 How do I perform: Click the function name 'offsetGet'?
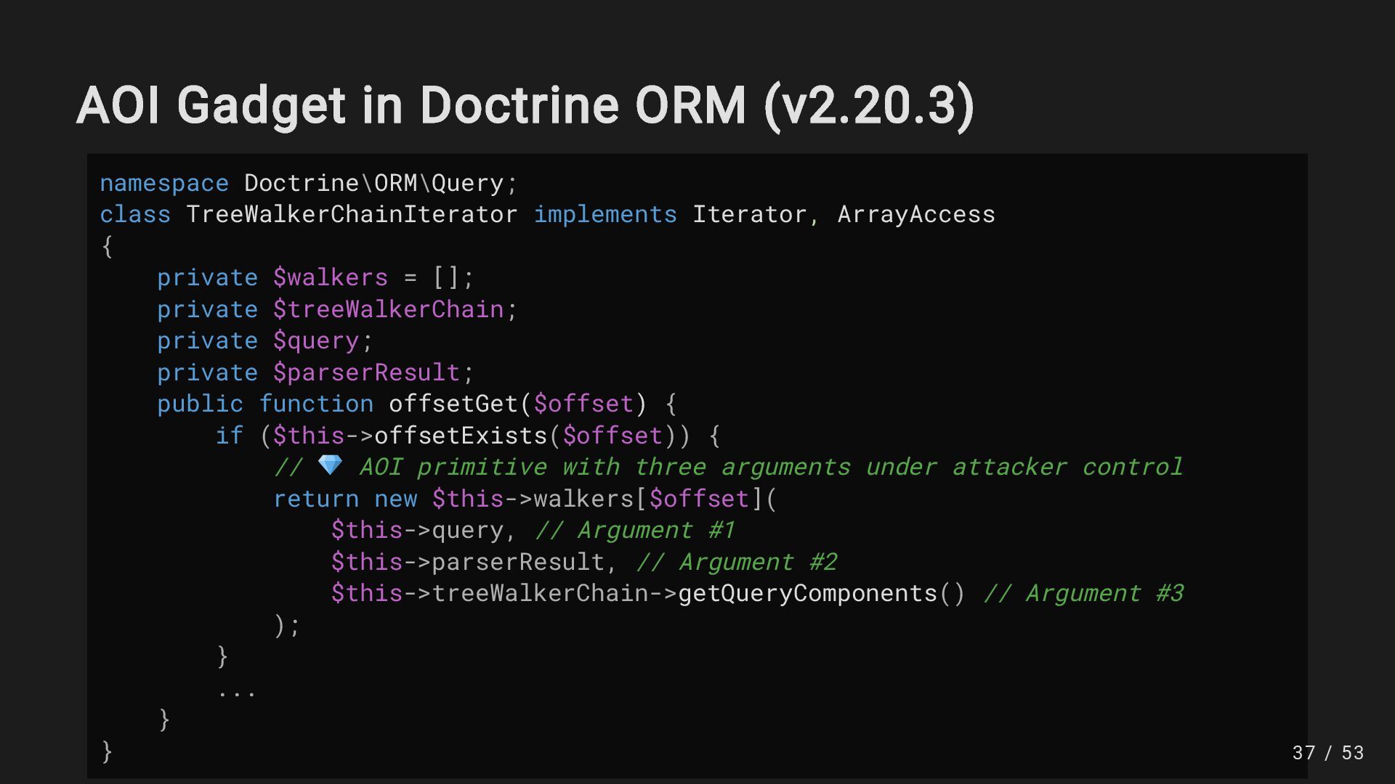pos(453,404)
